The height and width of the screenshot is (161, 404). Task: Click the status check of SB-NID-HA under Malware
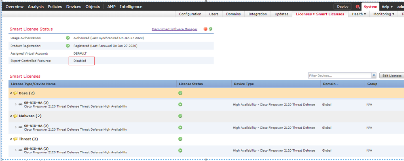[x=180, y=127]
